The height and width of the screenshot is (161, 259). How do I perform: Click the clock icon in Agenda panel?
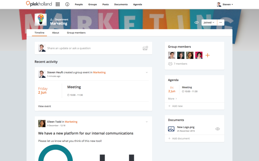tap(183, 92)
